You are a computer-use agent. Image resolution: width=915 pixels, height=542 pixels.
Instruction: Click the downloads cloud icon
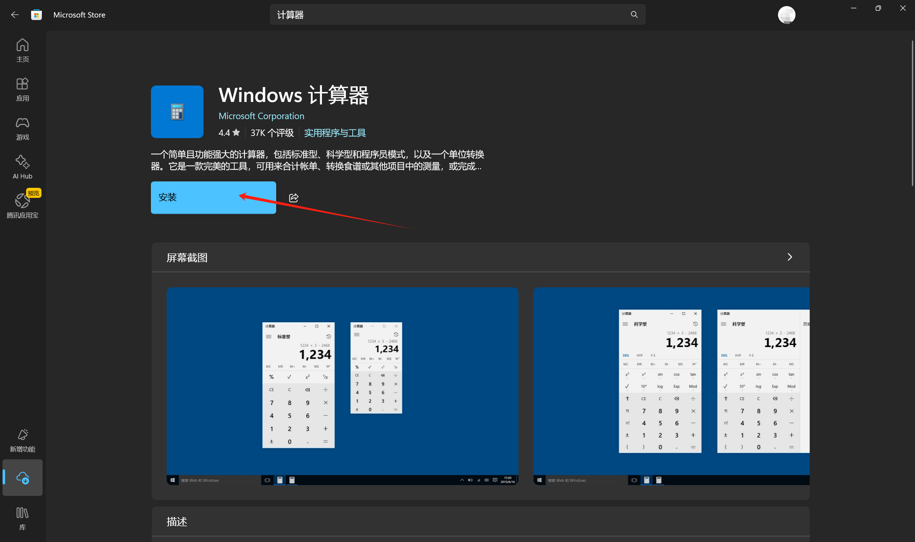[x=23, y=477]
